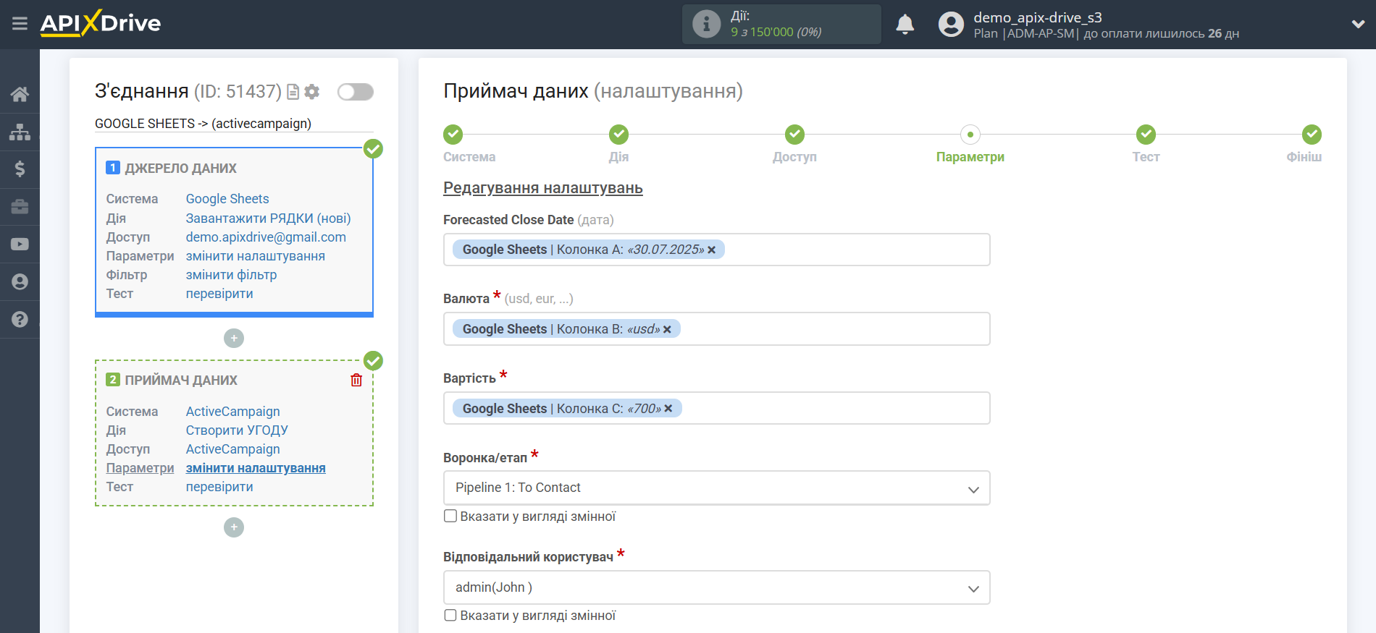The width and height of the screenshot is (1376, 633).
Task: Click the Вартість input field
Action: pos(716,409)
